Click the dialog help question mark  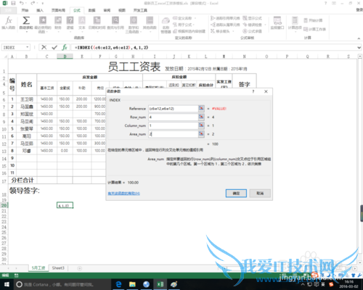coord(253,91)
